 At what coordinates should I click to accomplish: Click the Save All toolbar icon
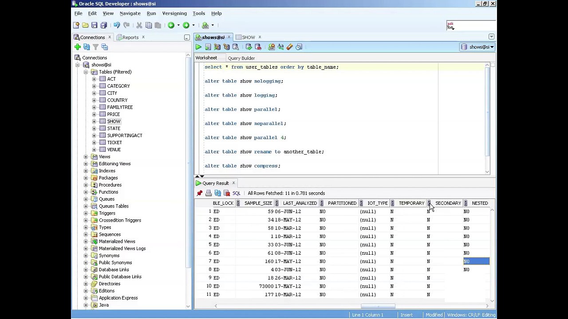click(x=104, y=25)
